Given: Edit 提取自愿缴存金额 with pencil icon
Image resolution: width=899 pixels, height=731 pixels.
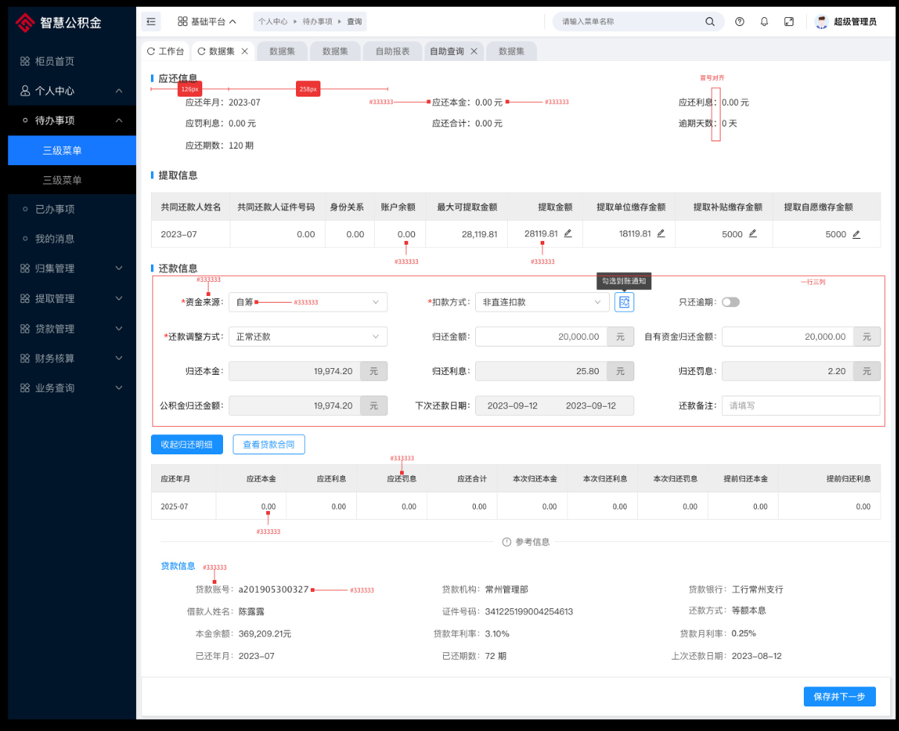Looking at the screenshot, I should 857,234.
